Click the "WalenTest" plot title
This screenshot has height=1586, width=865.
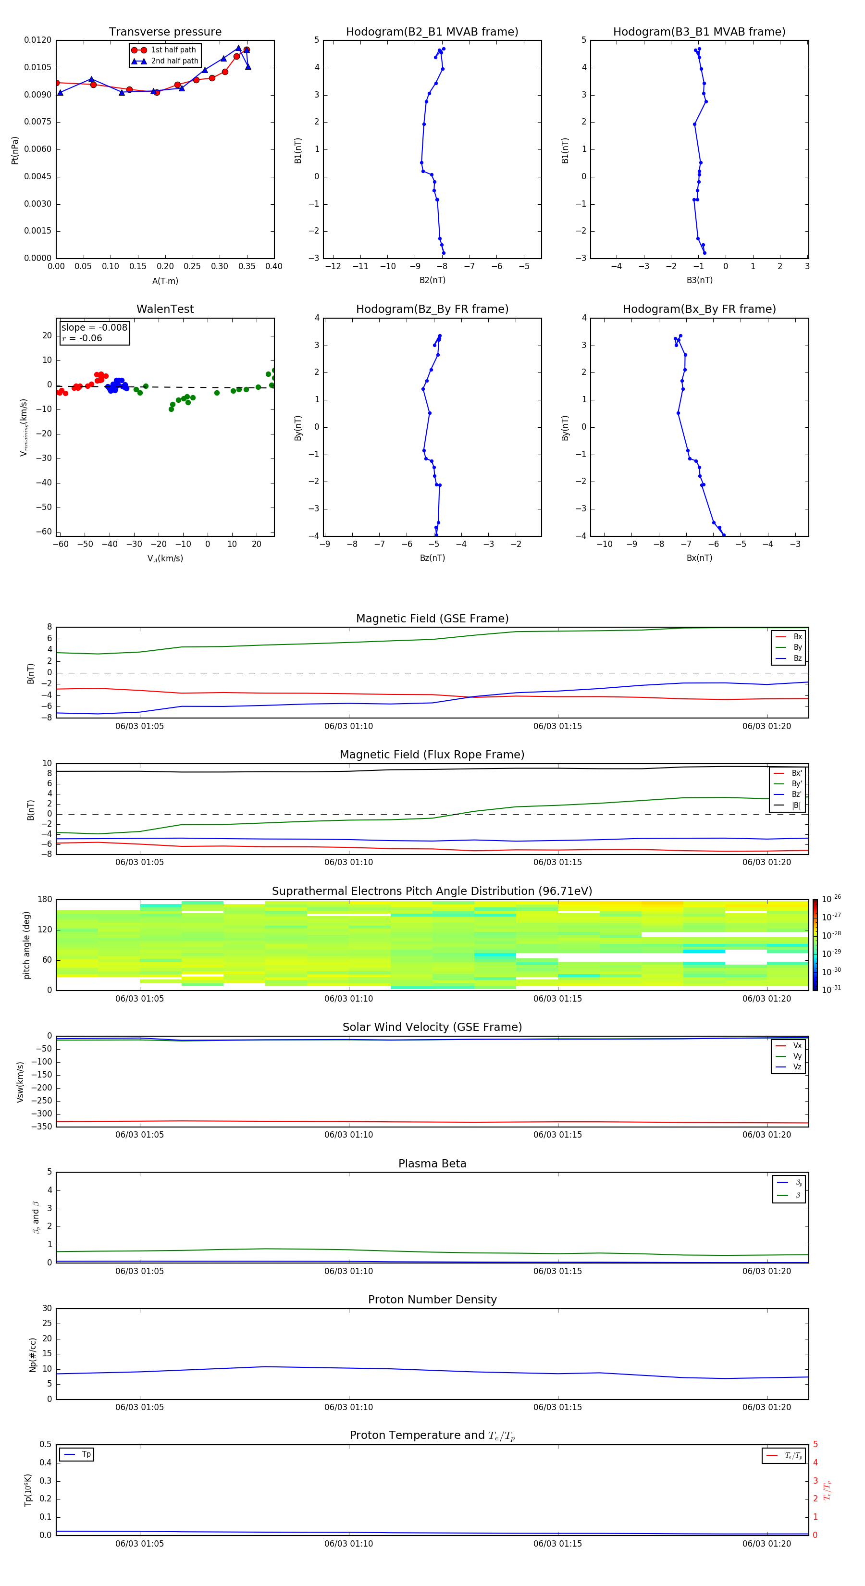pos(165,309)
